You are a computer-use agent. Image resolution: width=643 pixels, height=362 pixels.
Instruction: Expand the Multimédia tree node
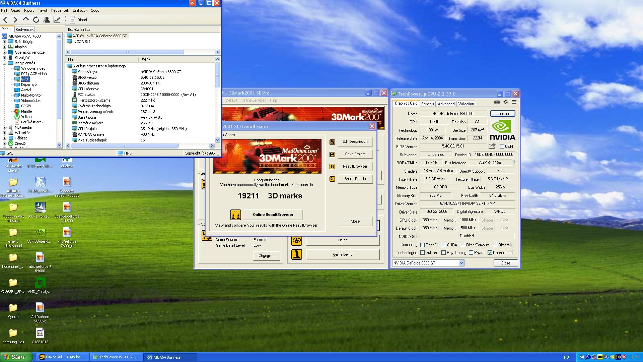pos(4,127)
